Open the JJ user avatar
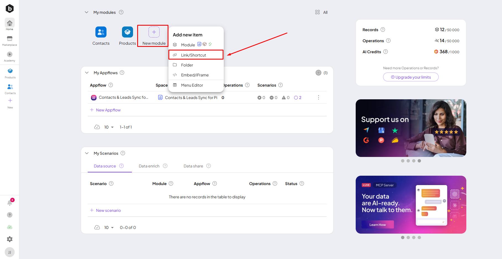Image resolution: width=502 pixels, height=259 pixels. click(x=10, y=252)
